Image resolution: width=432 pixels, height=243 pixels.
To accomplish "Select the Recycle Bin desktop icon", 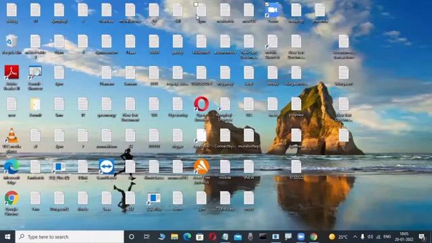I will [x=11, y=41].
